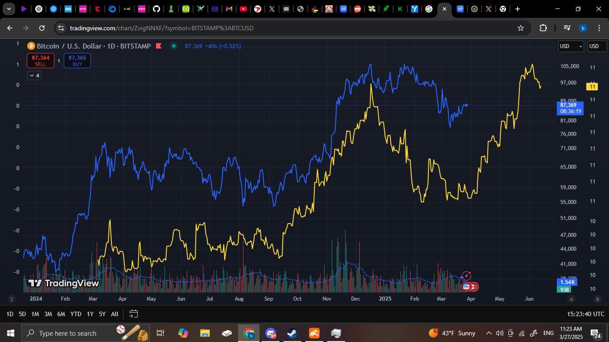Screen dimensions: 609x342
Task: Select the 5Y time range
Action: pos(102,314)
